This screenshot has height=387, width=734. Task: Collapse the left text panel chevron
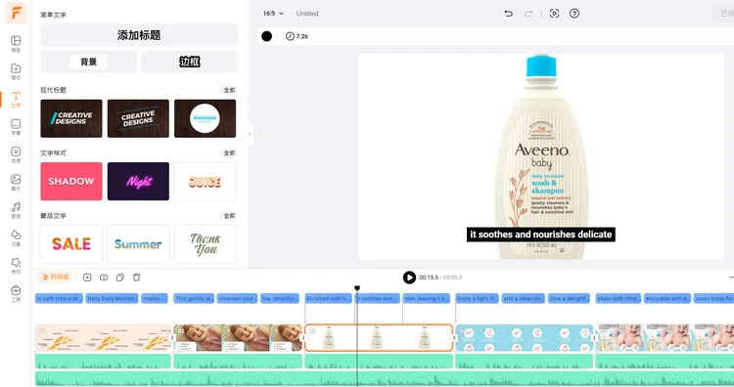point(250,135)
